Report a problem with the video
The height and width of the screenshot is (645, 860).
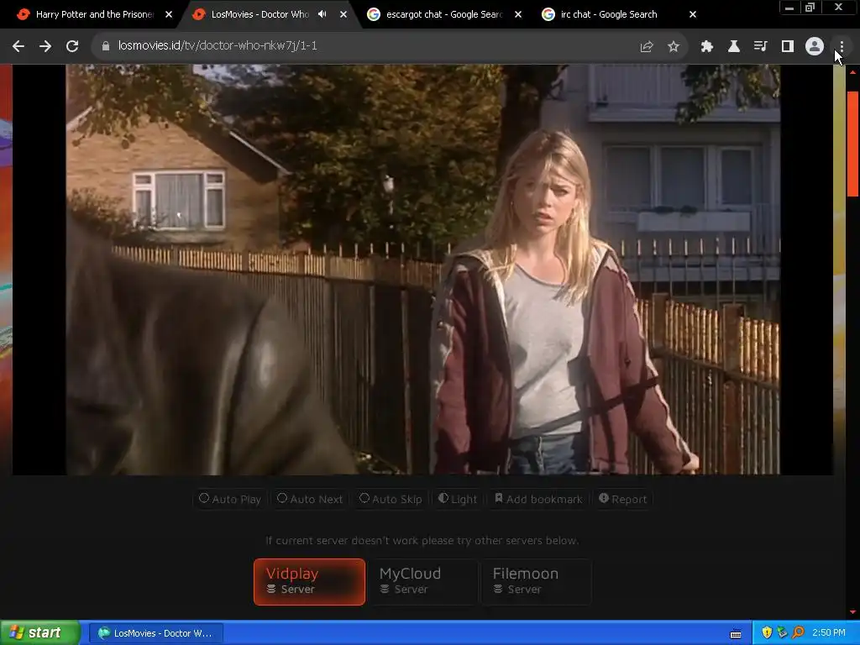coord(622,499)
